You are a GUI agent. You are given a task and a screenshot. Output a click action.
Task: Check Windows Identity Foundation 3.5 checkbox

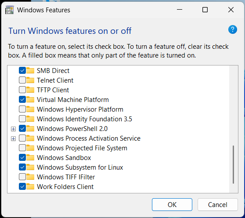click(22, 119)
